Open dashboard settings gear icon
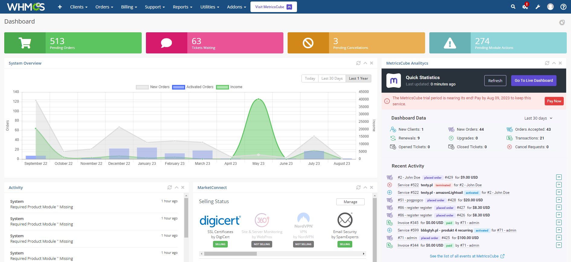Screen dimensions: 571x262 pos(562,22)
